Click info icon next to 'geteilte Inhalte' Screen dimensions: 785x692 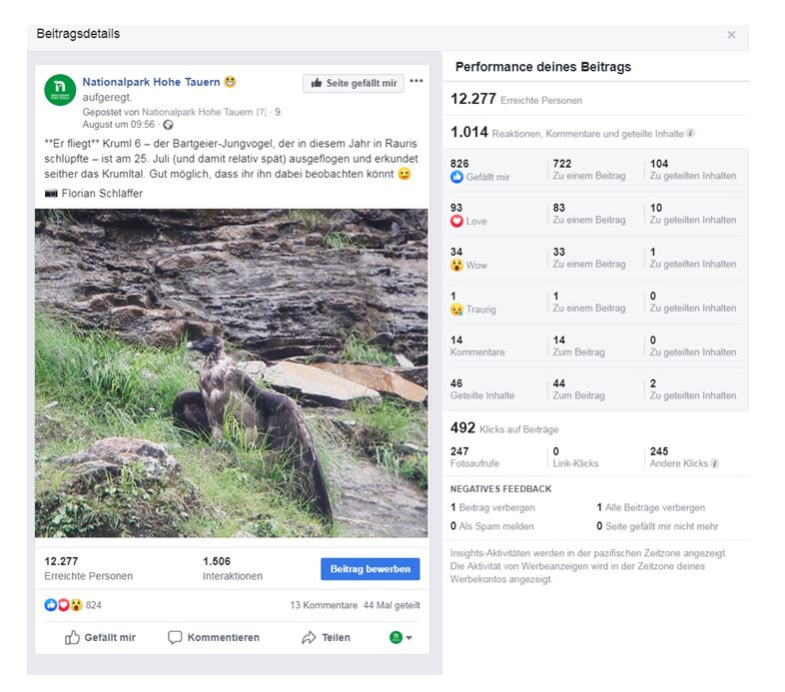[x=690, y=133]
